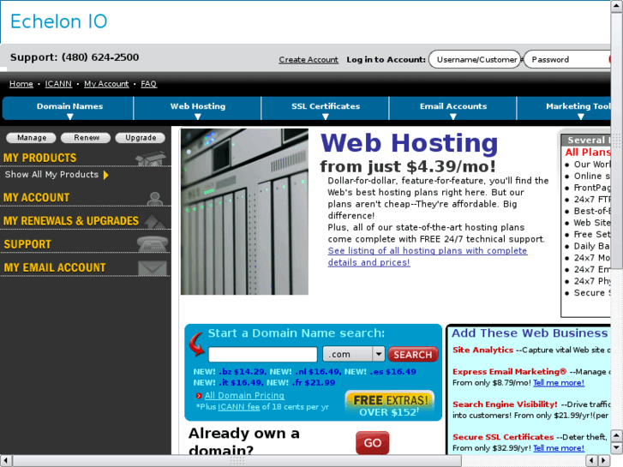Click the red arrow icon beside All Domain Pricing
The width and height of the screenshot is (623, 467).
tap(199, 396)
